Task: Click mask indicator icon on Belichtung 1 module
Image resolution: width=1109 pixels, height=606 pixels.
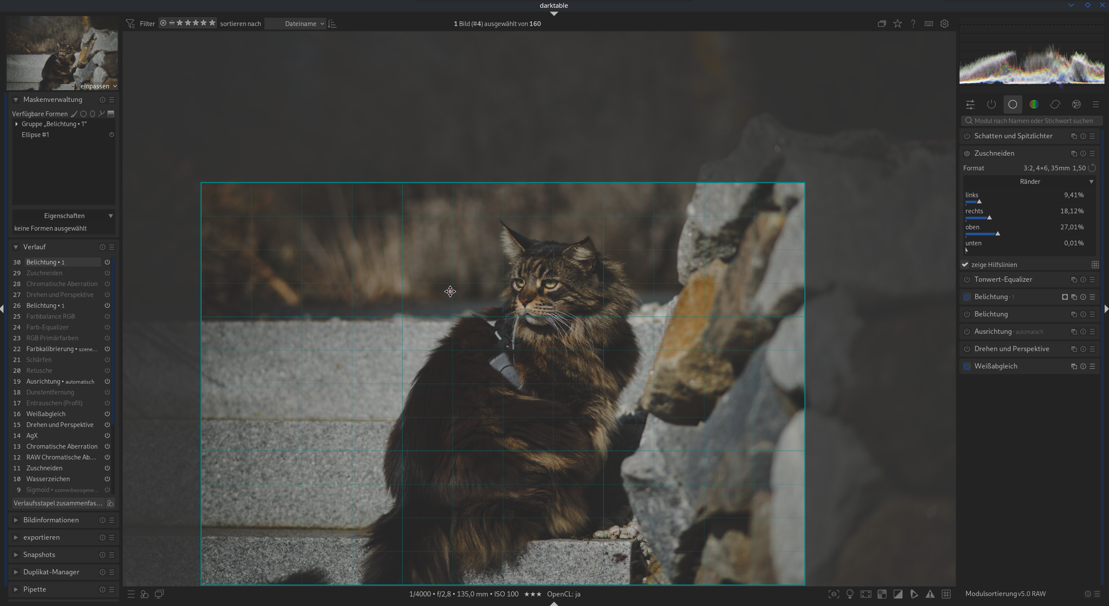Action: (1064, 297)
